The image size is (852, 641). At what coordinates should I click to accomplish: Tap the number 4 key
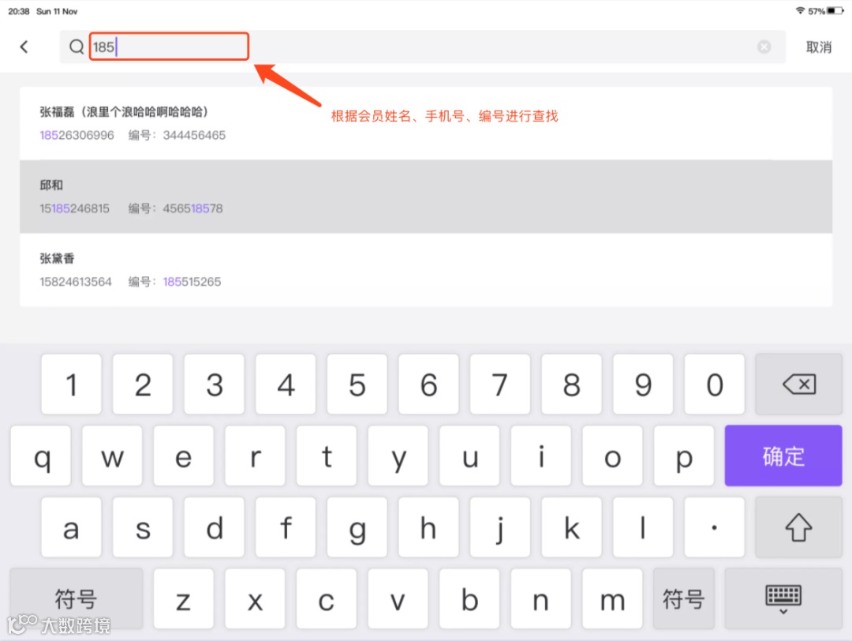[286, 384]
